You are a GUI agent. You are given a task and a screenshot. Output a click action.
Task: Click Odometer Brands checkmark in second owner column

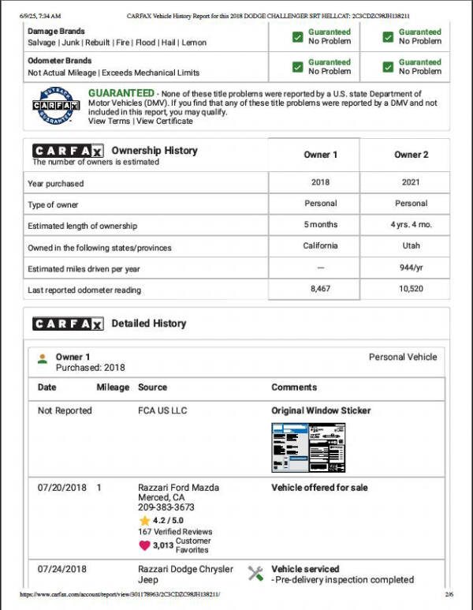click(388, 67)
